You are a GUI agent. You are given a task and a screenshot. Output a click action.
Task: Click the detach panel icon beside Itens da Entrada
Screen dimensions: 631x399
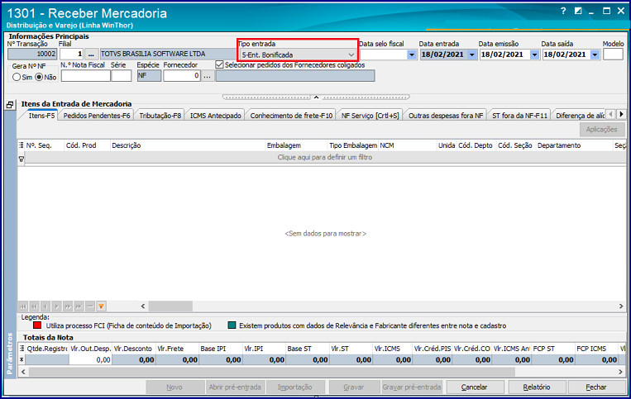pyautogui.click(x=10, y=105)
